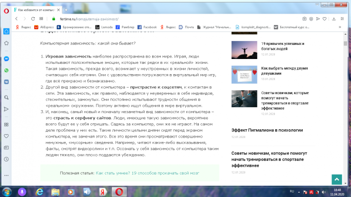Open the Windows Start button

[7, 192]
